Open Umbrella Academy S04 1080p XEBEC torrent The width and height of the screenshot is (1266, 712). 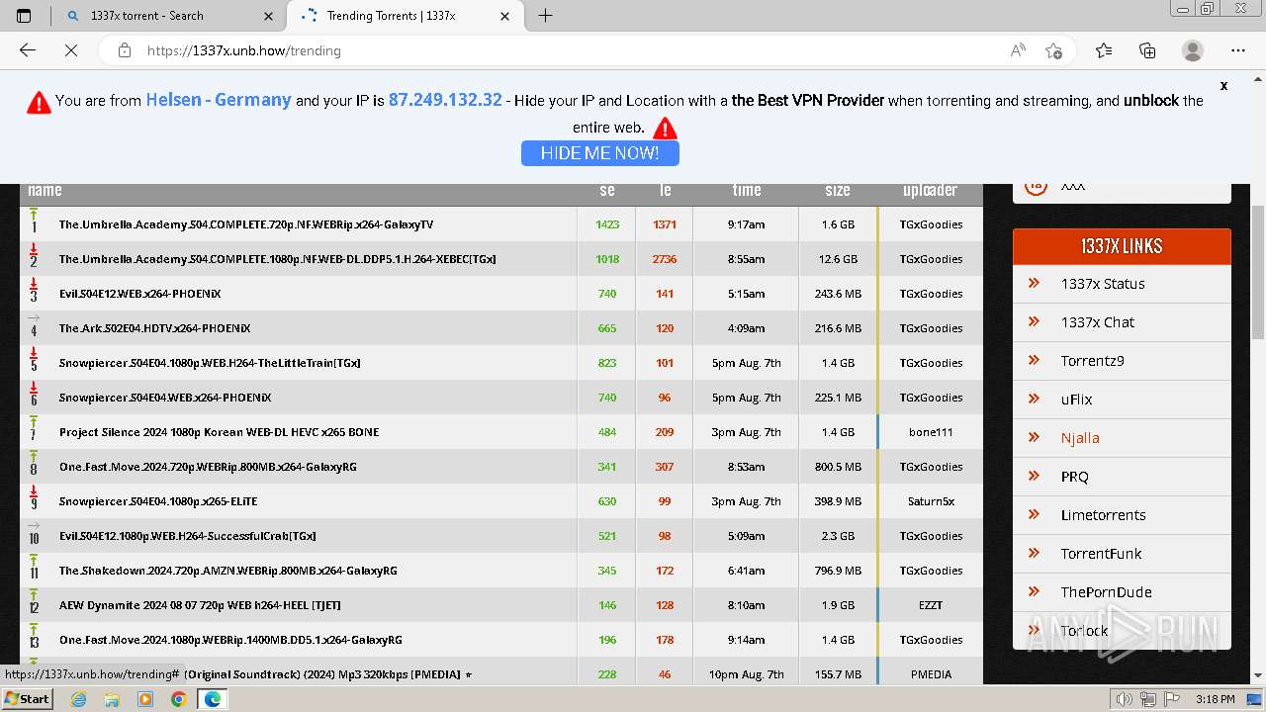pyautogui.click(x=278, y=259)
